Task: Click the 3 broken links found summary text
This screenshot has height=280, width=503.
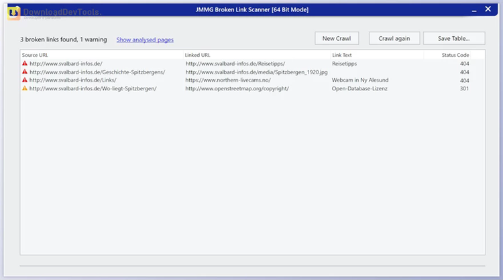Action: pos(64,40)
